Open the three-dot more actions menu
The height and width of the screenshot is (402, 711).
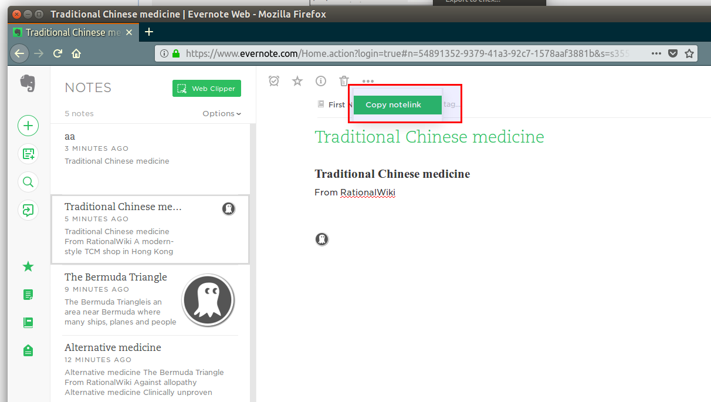368,82
